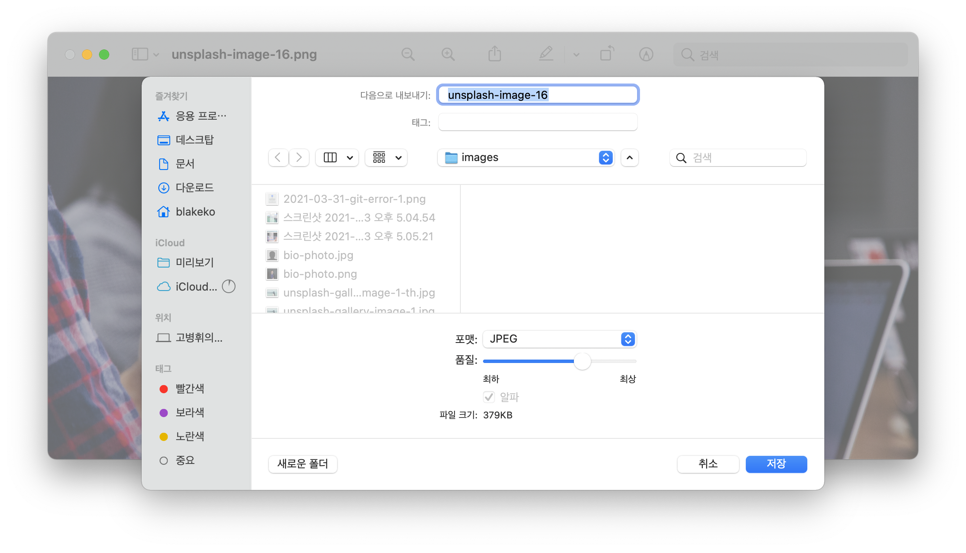The height and width of the screenshot is (553, 966).
Task: Click the rotate image icon
Action: coord(607,54)
